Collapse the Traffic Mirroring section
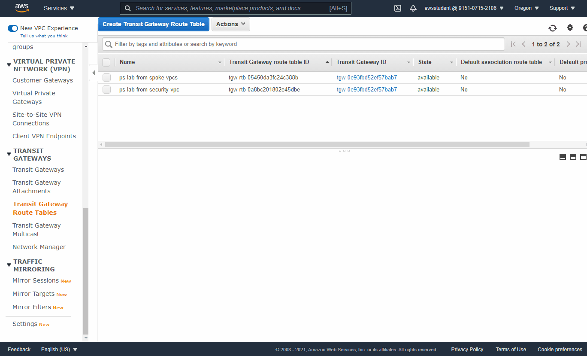This screenshot has height=356, width=587. pos(9,265)
